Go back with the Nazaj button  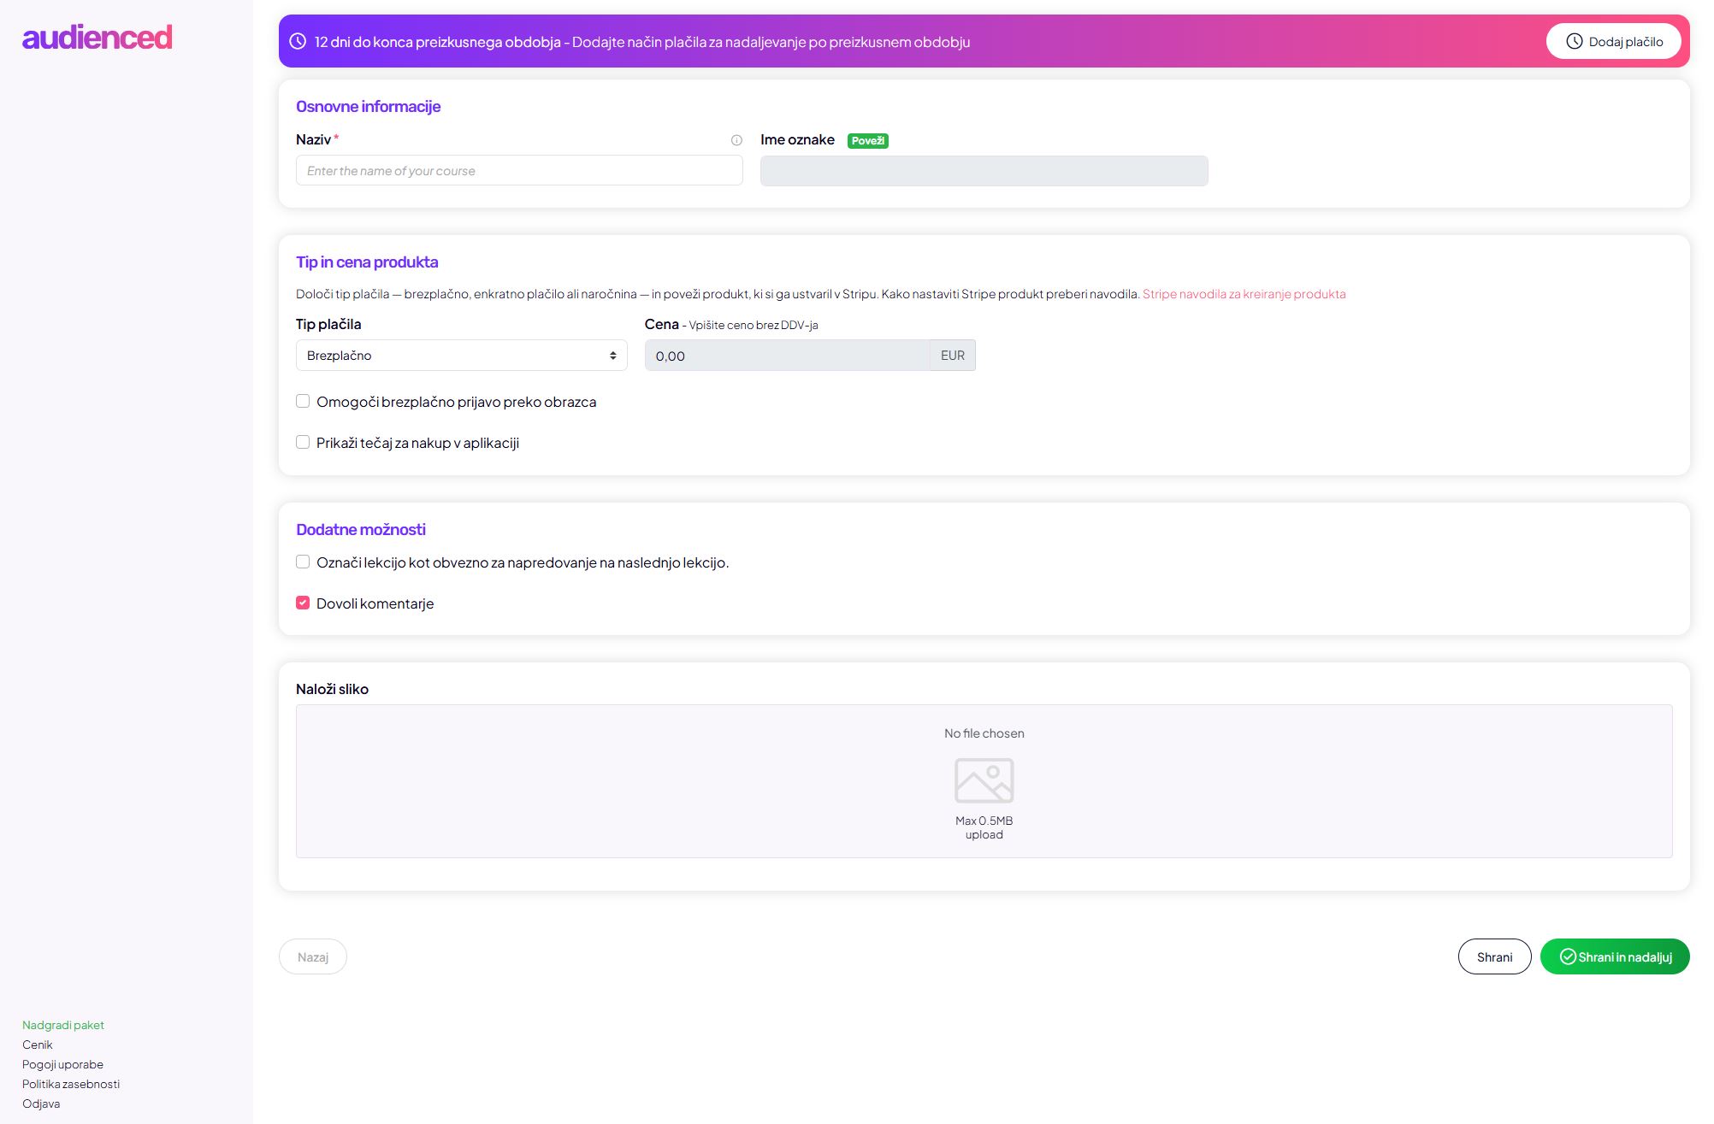313,956
